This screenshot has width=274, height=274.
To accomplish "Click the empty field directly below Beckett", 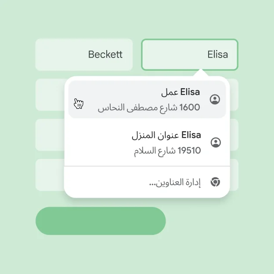I will (49, 95).
